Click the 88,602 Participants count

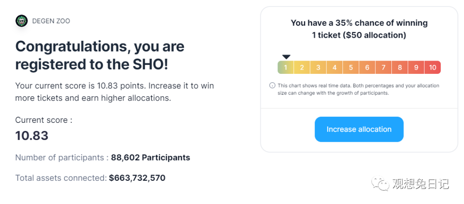151,158
